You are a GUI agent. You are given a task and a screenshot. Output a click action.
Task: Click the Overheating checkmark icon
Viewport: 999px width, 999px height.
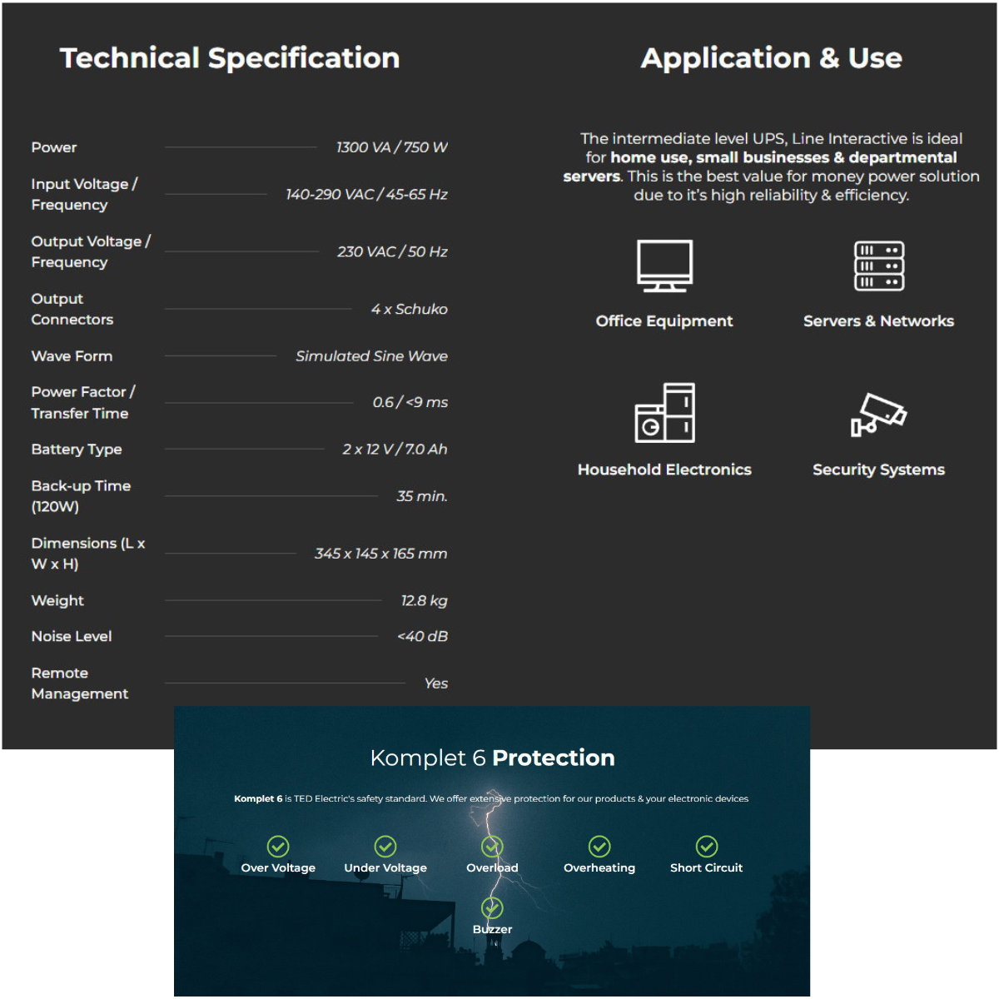(599, 847)
